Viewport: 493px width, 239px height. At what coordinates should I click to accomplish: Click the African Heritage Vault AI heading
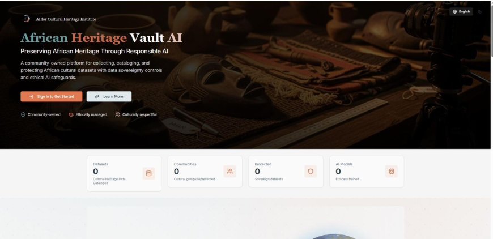click(101, 38)
